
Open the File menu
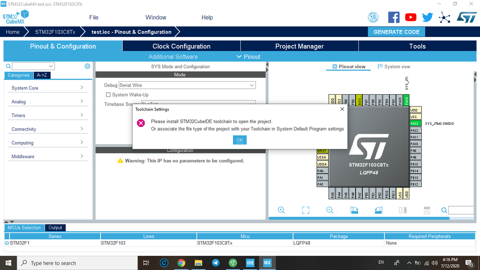(94, 17)
